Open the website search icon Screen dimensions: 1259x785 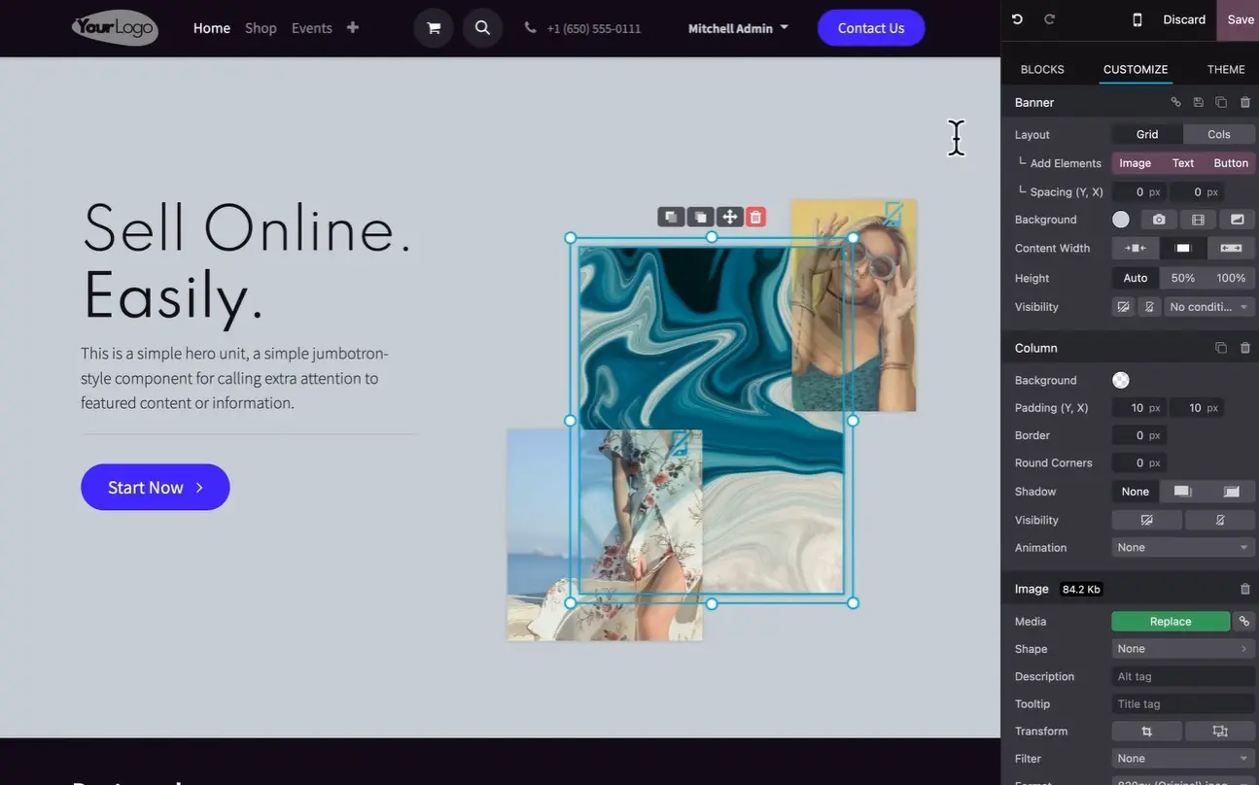[482, 28]
